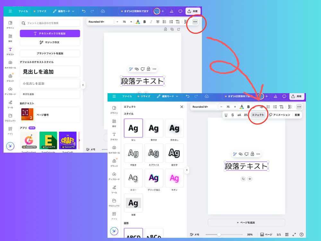Open ファイル menu in lower-right screenshot

[127, 96]
